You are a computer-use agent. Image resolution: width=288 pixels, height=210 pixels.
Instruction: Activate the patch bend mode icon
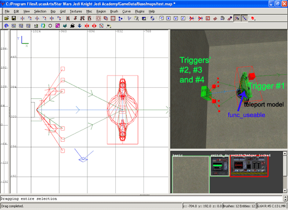click(x=223, y=18)
